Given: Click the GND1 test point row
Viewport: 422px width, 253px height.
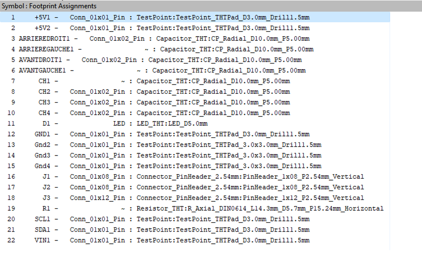Looking at the screenshot, I should click(x=186, y=134).
